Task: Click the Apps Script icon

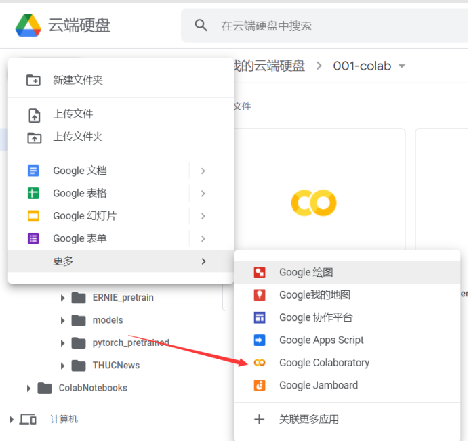Action: click(260, 340)
